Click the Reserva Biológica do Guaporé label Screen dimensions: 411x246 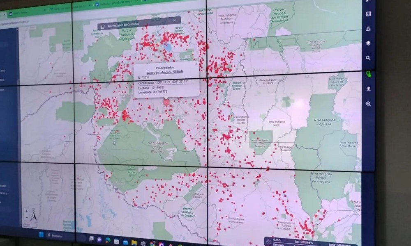188,212
